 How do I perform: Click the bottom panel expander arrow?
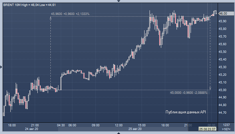click(x=117, y=133)
